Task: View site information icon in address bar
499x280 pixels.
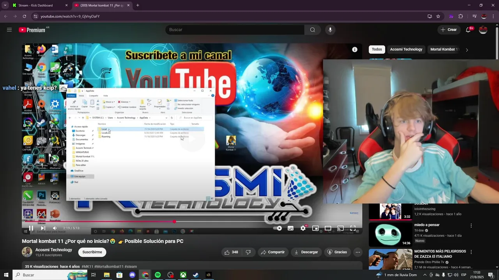Action: pos(35,16)
